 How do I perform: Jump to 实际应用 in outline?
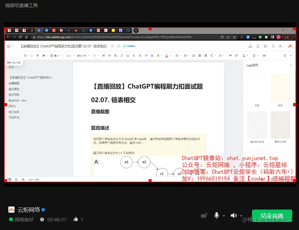coord(14,118)
